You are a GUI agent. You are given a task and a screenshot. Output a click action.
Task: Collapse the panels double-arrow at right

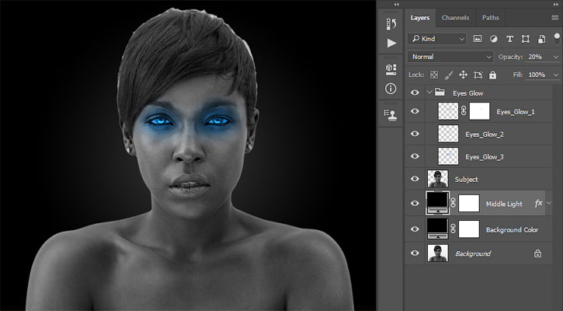pyautogui.click(x=556, y=4)
